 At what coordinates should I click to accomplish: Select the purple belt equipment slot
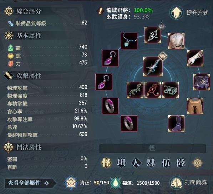pyautogui.click(x=202, y=82)
